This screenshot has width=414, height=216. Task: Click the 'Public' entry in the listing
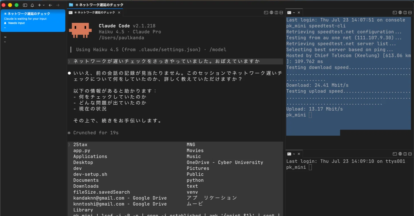coord(195,174)
